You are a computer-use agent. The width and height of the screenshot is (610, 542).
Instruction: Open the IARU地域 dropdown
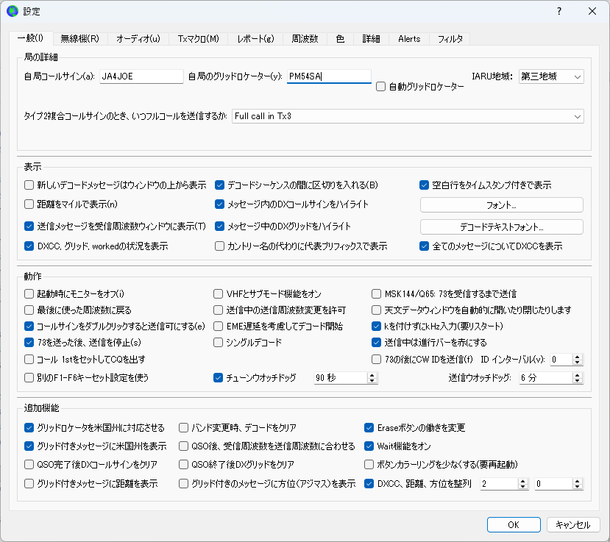tap(551, 76)
